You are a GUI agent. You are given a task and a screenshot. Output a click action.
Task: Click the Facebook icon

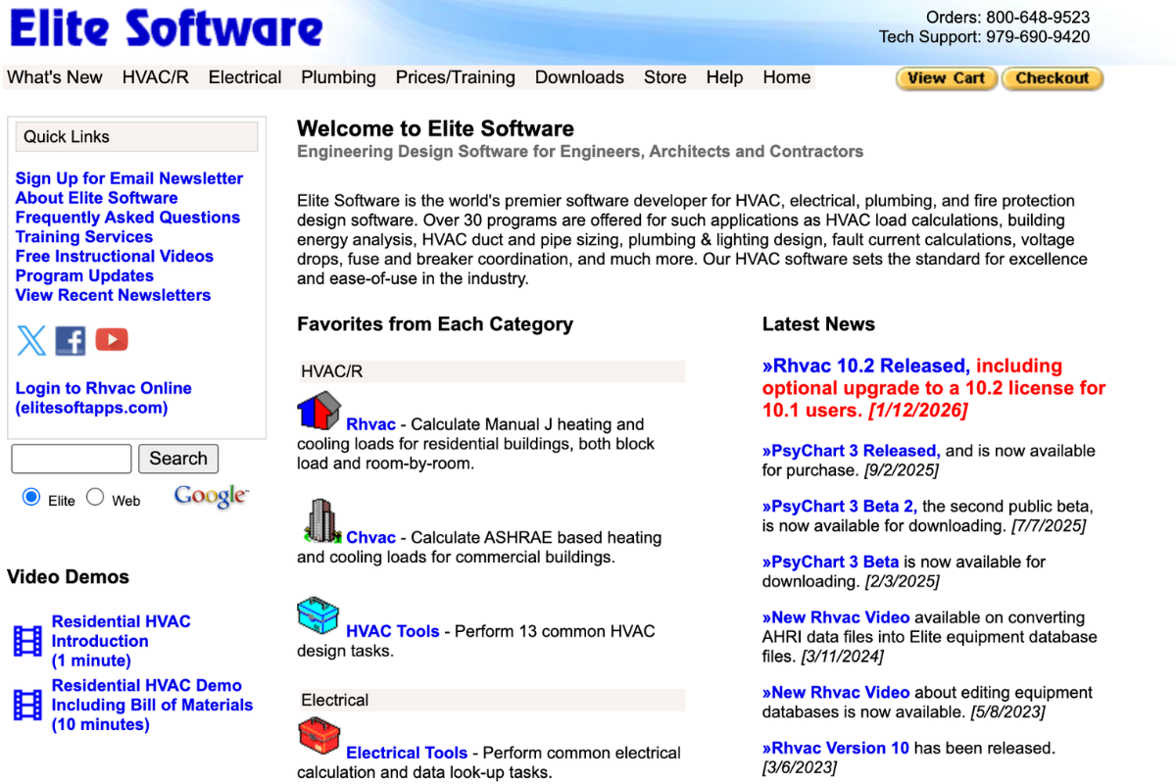(70, 340)
